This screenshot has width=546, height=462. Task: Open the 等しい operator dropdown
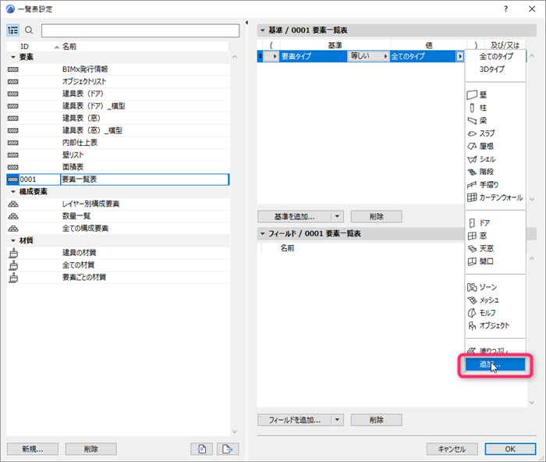[368, 56]
